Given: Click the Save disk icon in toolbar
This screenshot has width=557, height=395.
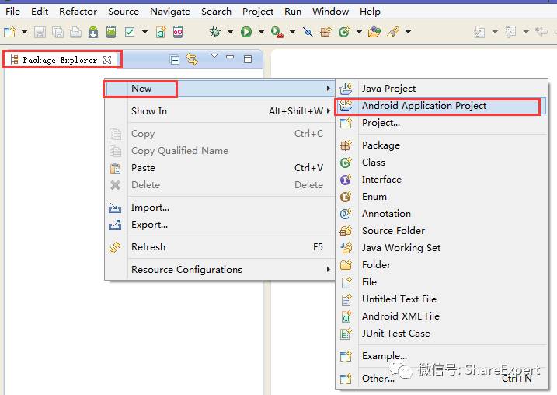Looking at the screenshot, I should point(40,32).
